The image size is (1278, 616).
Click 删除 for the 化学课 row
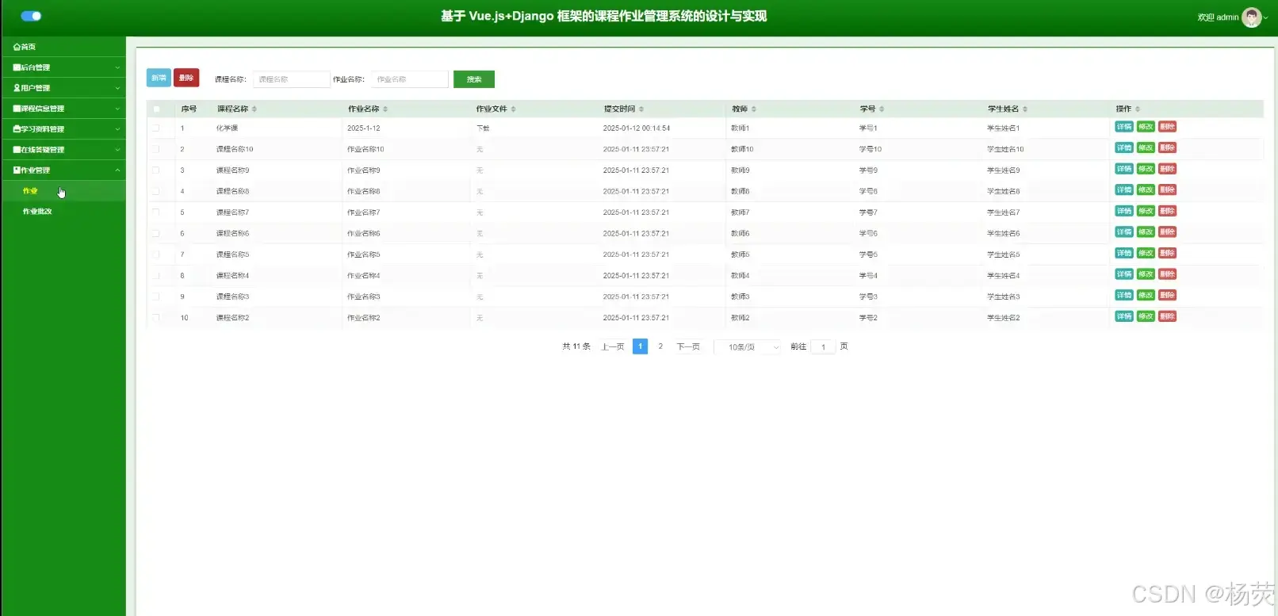point(1167,127)
